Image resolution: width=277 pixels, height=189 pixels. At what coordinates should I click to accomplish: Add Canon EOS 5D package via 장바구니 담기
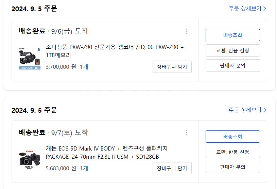172,168
